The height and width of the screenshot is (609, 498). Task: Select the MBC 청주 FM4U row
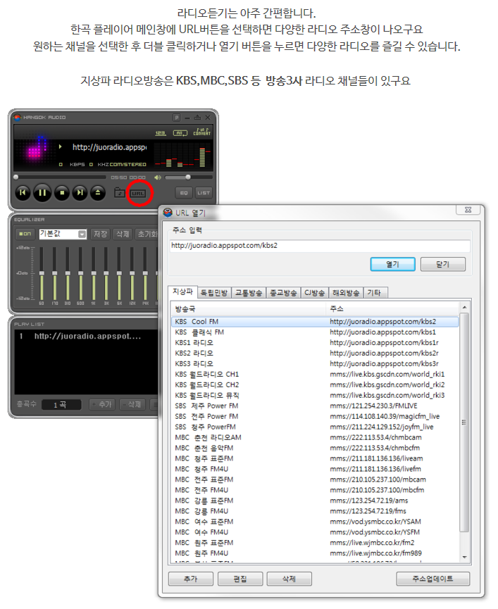point(315,469)
